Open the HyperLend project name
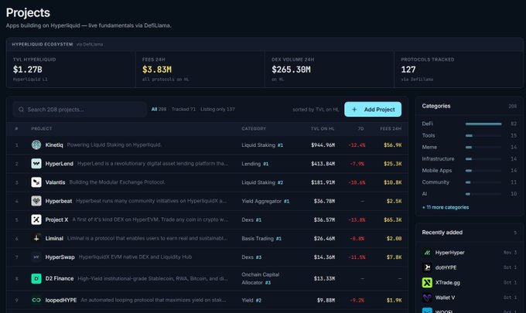This screenshot has height=313, width=526. (x=59, y=164)
